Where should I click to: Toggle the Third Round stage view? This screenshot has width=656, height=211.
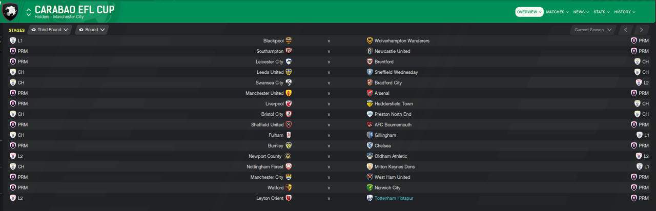[50, 30]
